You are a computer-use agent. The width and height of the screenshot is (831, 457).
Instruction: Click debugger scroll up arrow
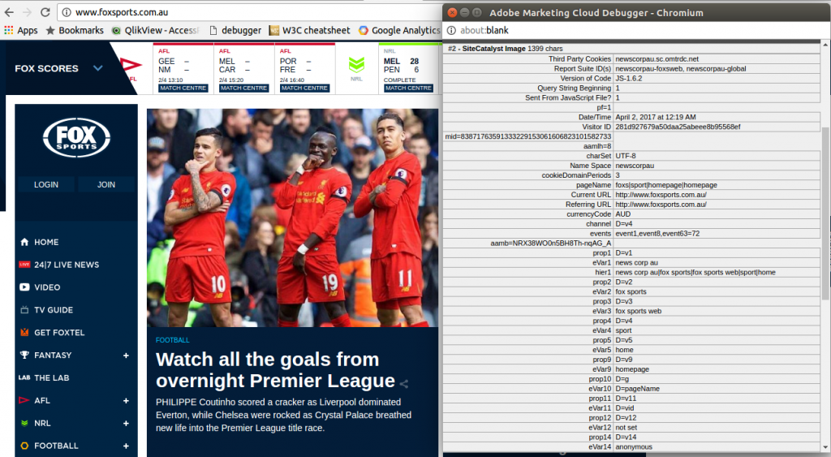pos(825,46)
